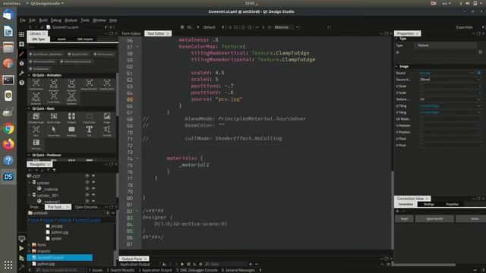
Task: Select Image item in Qt Quick Basic
Action: pyautogui.click(x=107, y=118)
